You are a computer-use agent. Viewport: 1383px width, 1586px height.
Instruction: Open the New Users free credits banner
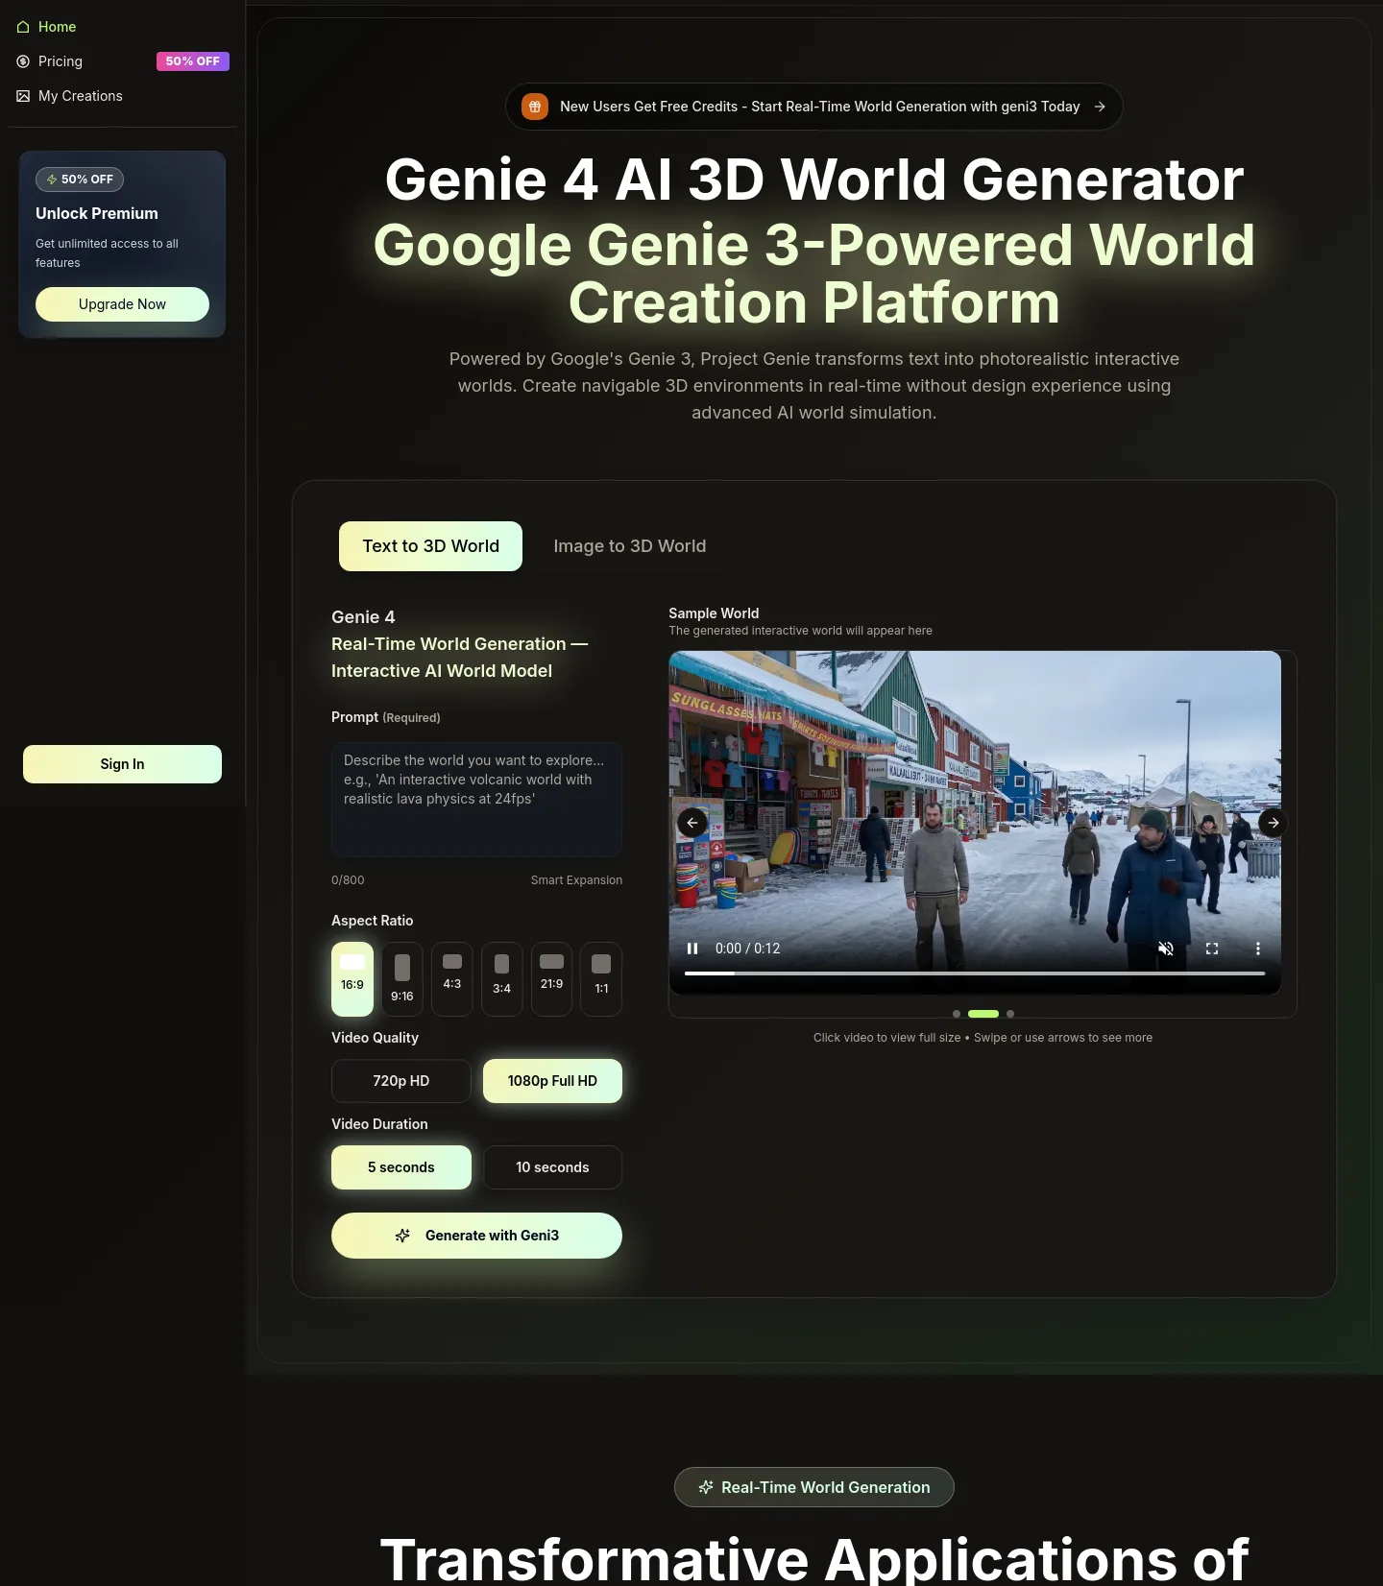(x=814, y=107)
